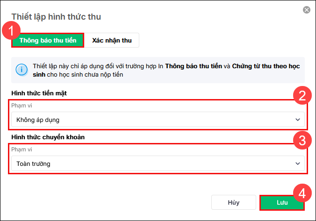Open the Xác nhận thu tab
This screenshot has width=316, height=221.
tap(112, 40)
